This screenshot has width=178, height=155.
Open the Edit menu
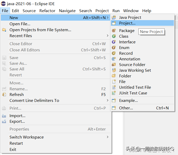point(15,11)
